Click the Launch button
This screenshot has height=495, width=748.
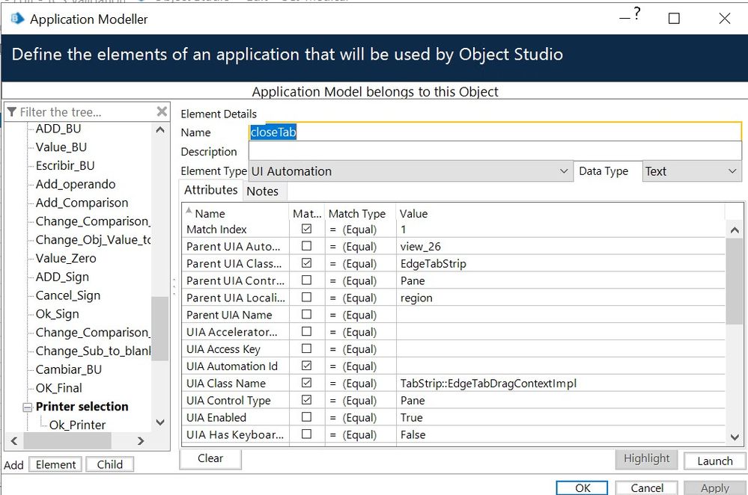[714, 461]
